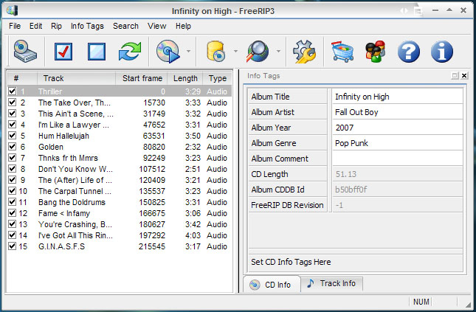Uncheck track 1 Thriller
Image resolution: width=476 pixels, height=312 pixels.
(12, 91)
